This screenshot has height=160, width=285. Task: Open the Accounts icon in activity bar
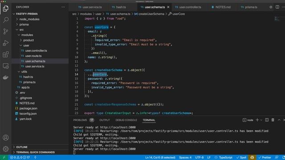(6, 137)
